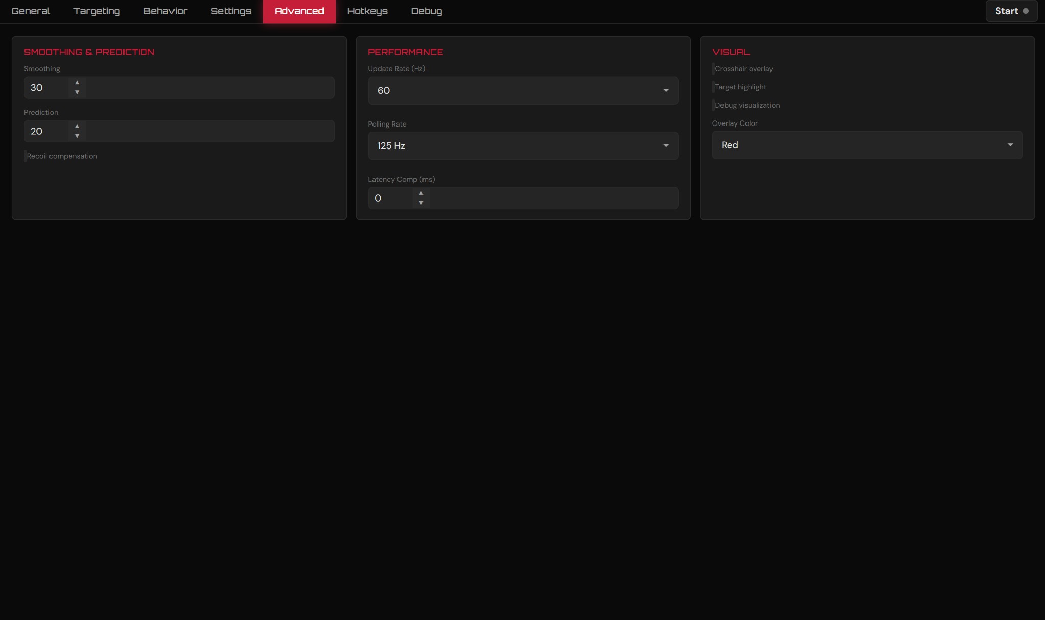
Task: Open the Hotkeys tab
Action: point(367,11)
